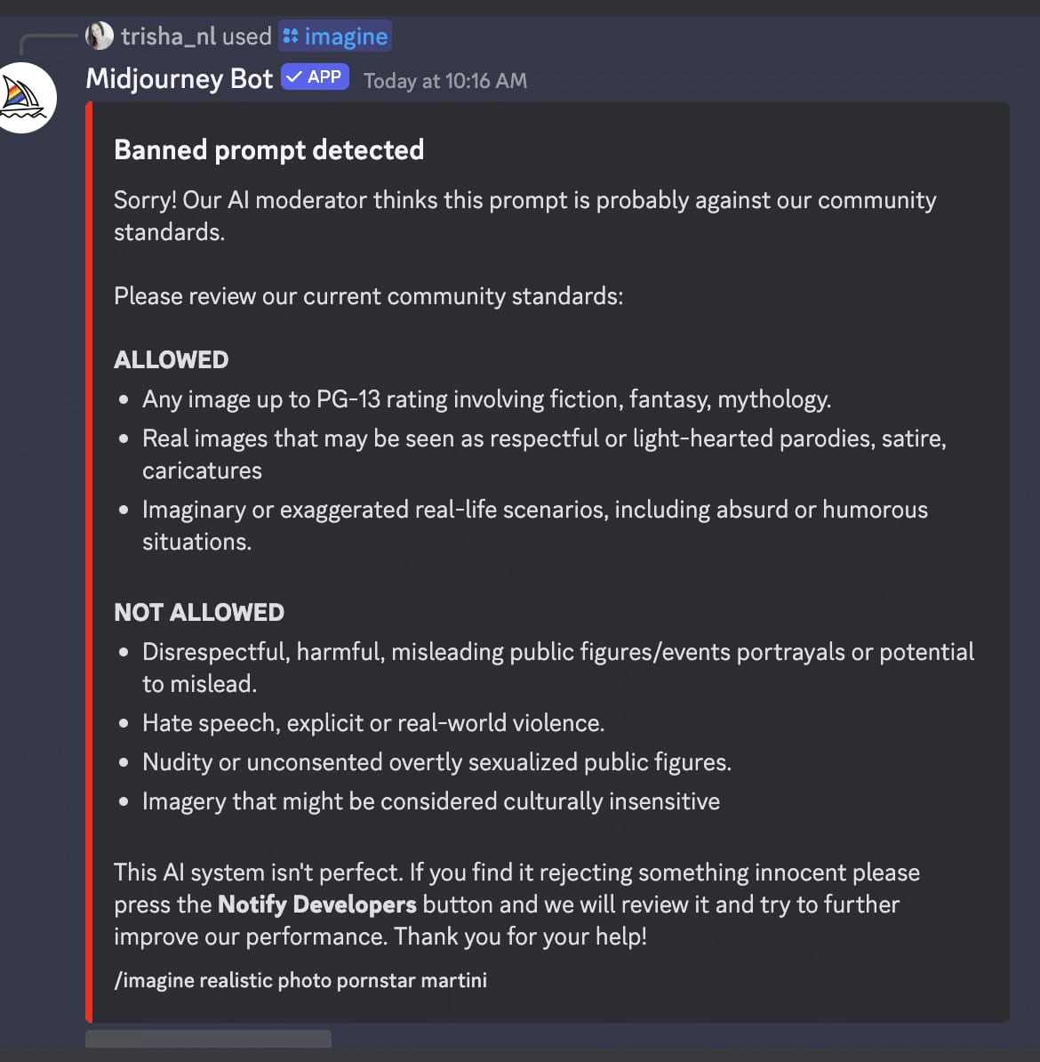
Task: Click the slash-command icon beside imagine
Action: [291, 36]
